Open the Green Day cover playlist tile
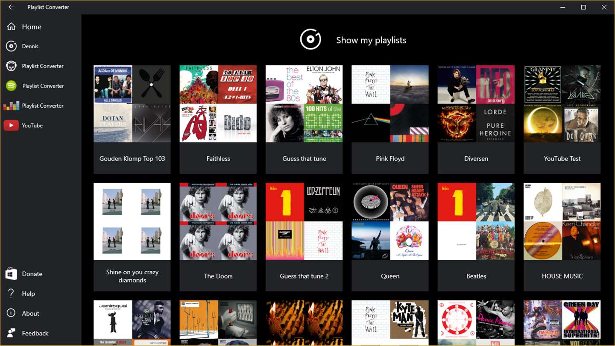This screenshot has height=346, width=615. pos(562,323)
